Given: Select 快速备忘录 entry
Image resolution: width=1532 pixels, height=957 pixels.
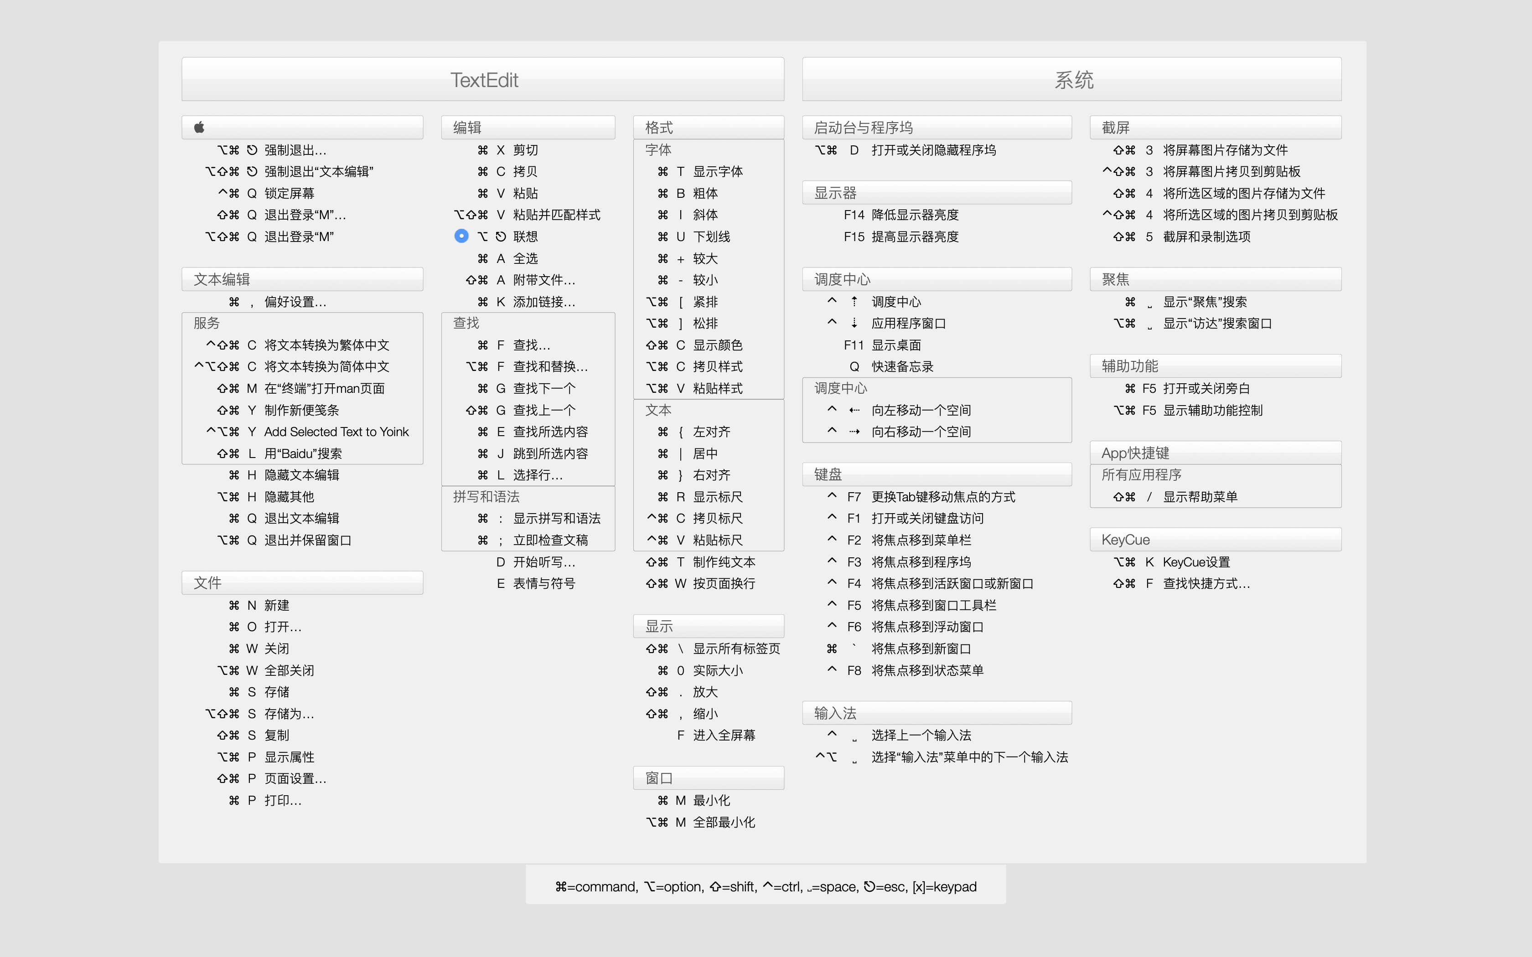Looking at the screenshot, I should pyautogui.click(x=891, y=366).
